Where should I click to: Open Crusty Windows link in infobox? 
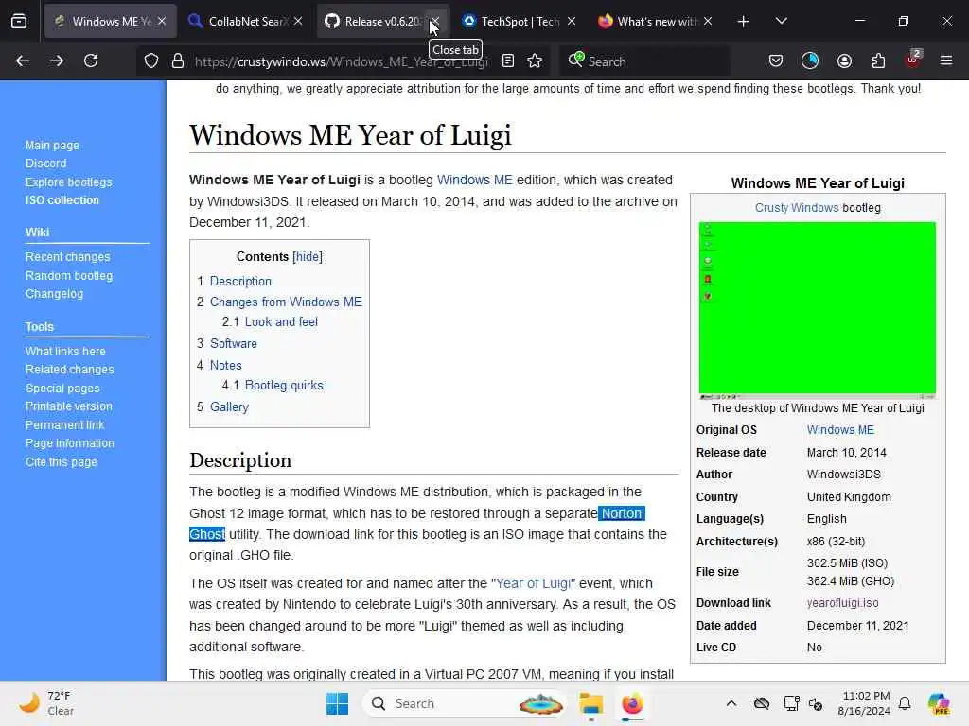coord(797,207)
